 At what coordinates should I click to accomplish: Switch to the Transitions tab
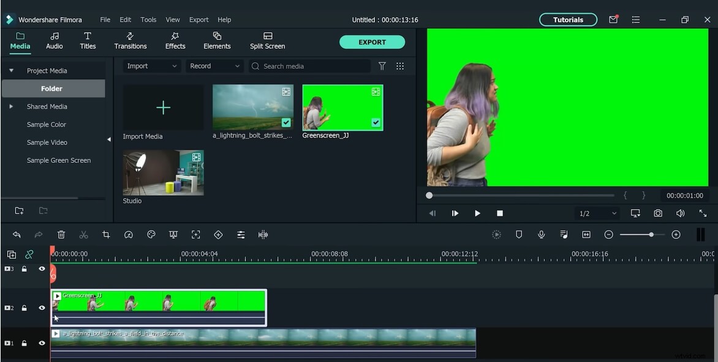tap(130, 41)
